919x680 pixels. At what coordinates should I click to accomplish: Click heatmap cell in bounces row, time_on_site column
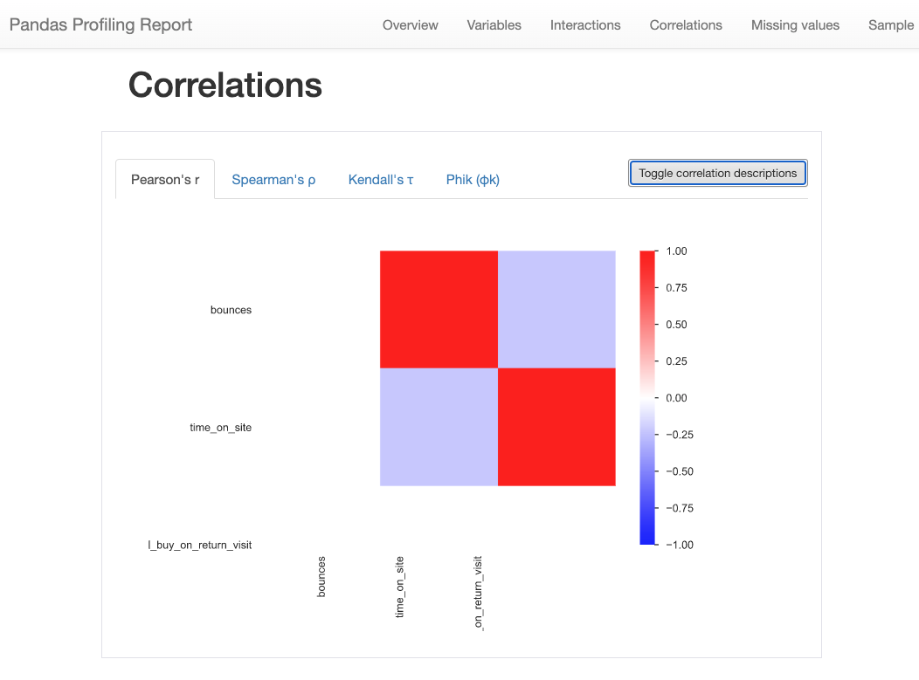coord(556,309)
